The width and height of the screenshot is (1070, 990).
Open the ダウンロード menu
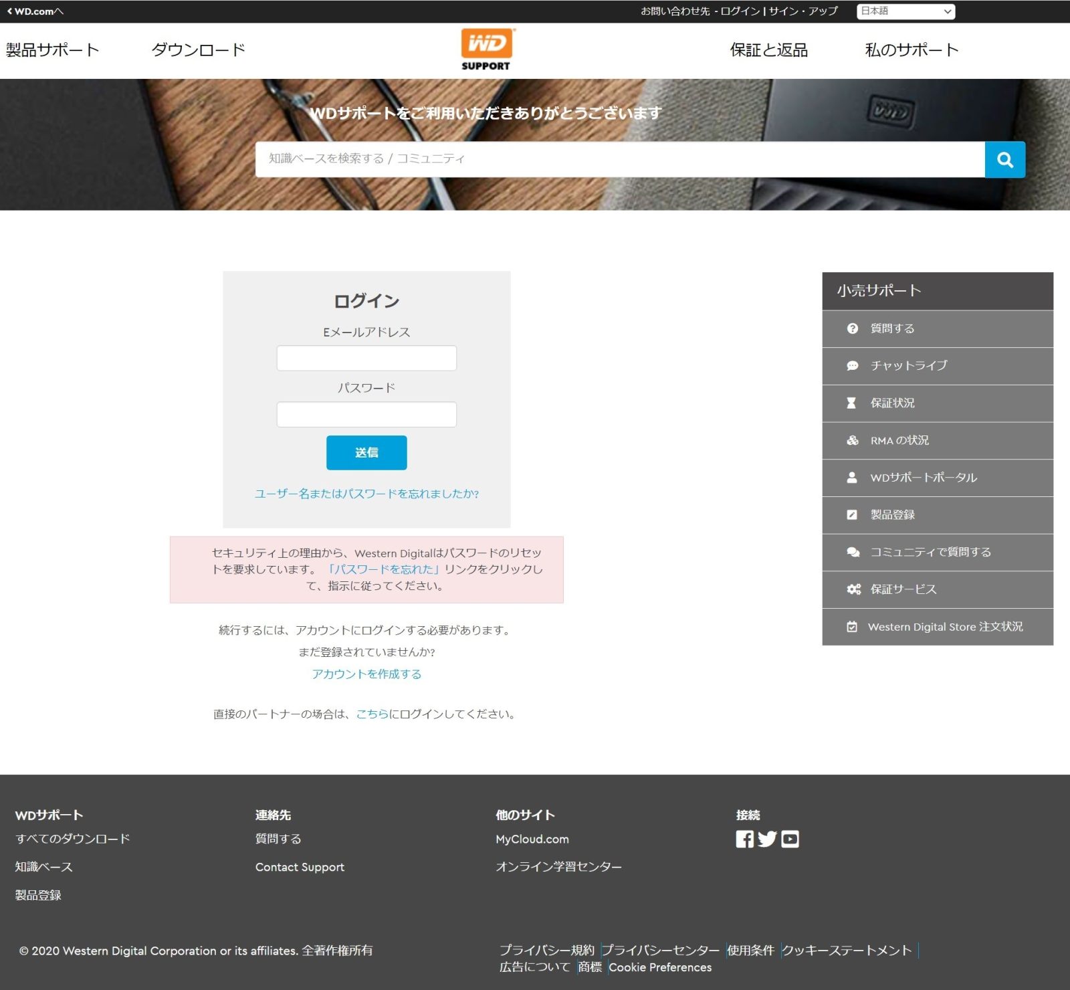[x=198, y=50]
